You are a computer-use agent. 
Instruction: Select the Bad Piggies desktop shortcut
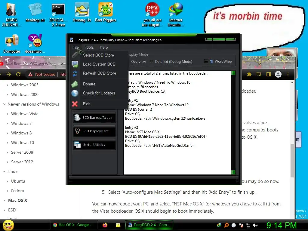106,12
